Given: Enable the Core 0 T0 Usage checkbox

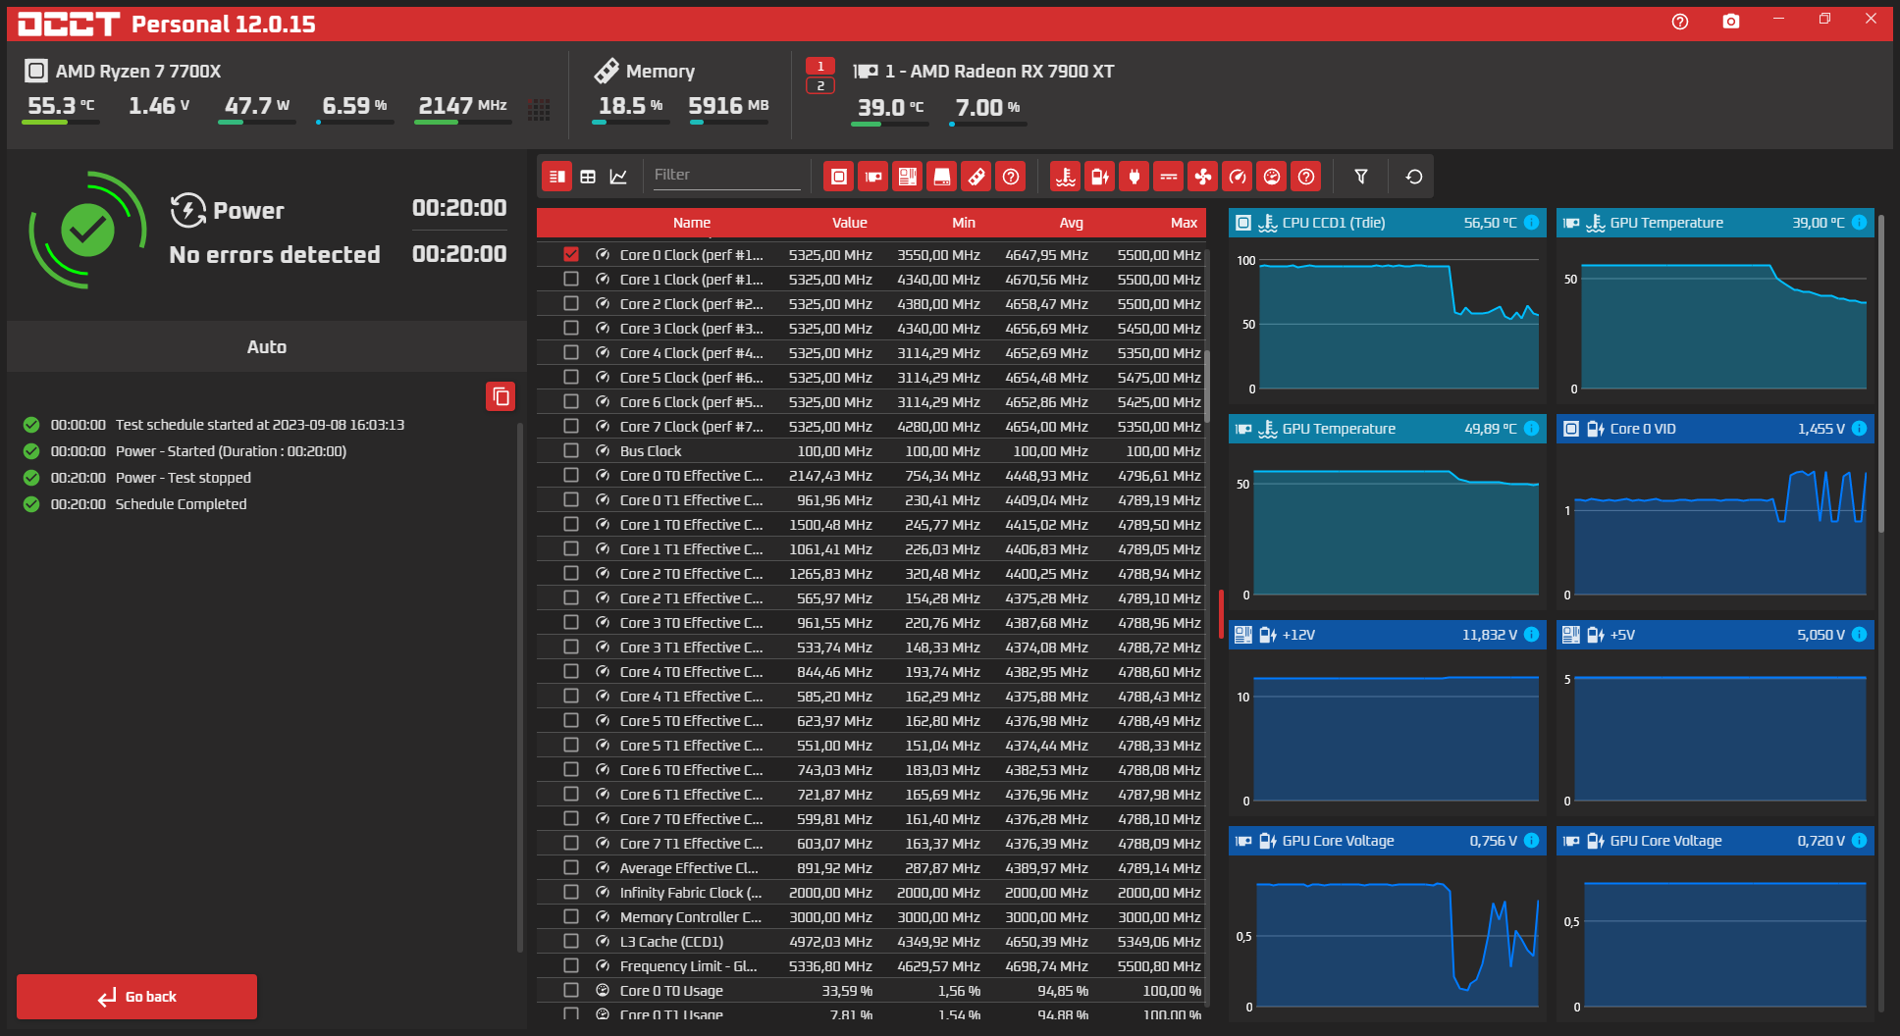Looking at the screenshot, I should 571,991.
